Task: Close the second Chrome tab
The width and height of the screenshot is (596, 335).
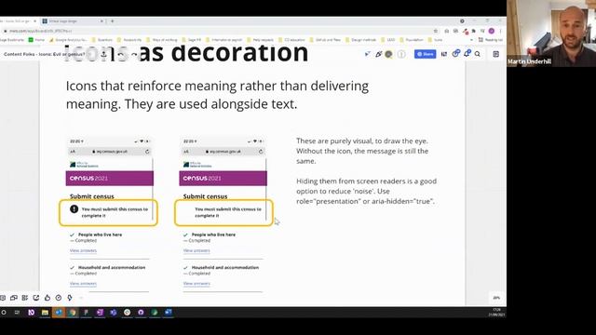Action: click(x=102, y=21)
